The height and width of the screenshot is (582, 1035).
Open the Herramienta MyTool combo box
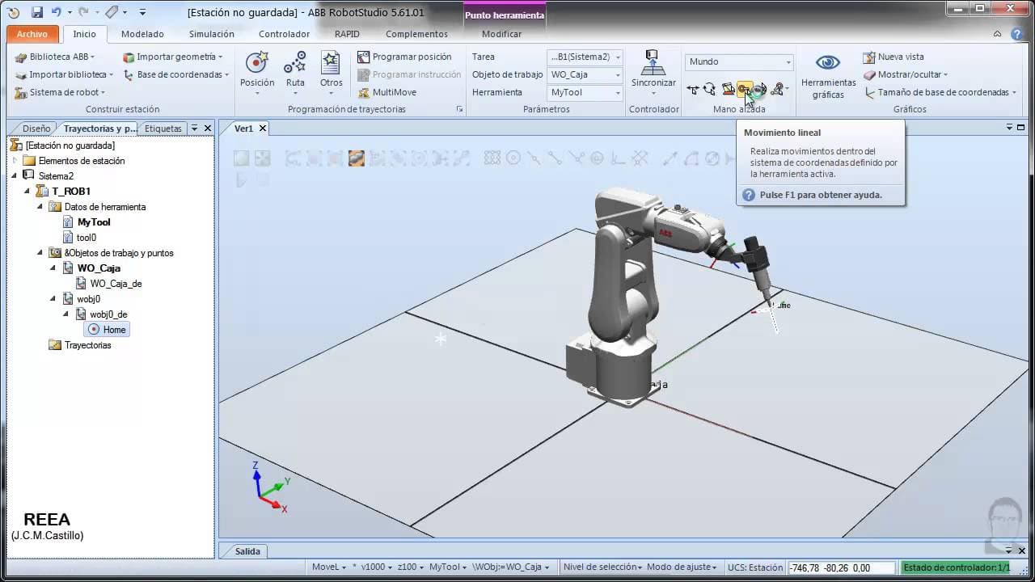pos(585,93)
